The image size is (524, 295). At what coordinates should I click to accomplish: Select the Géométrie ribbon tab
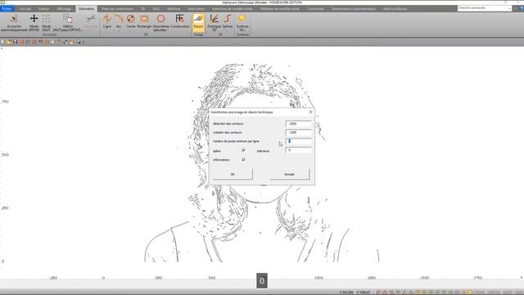pos(86,9)
